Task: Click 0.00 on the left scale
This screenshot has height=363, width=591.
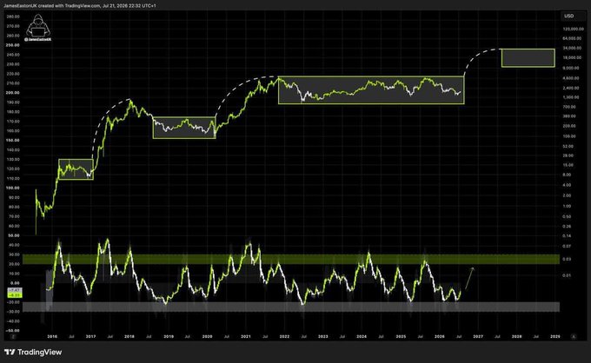Action: (15, 283)
